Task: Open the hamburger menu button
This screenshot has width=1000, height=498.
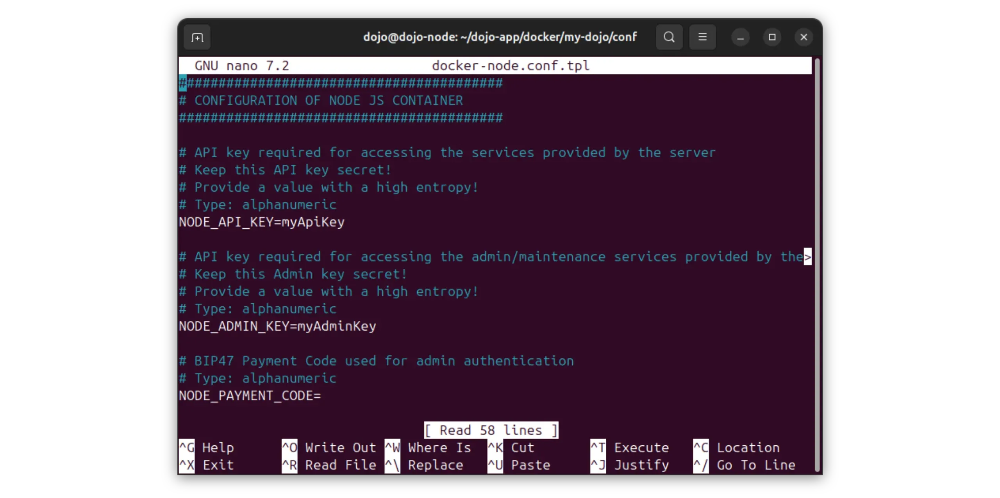Action: click(x=702, y=37)
